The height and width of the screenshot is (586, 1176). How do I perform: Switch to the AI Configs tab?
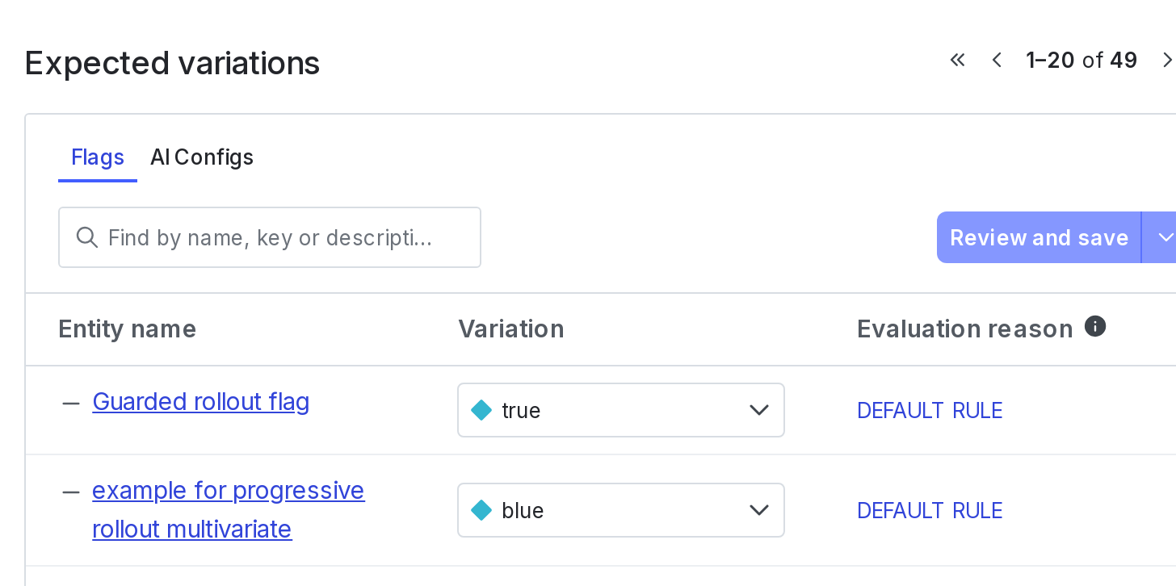201,157
